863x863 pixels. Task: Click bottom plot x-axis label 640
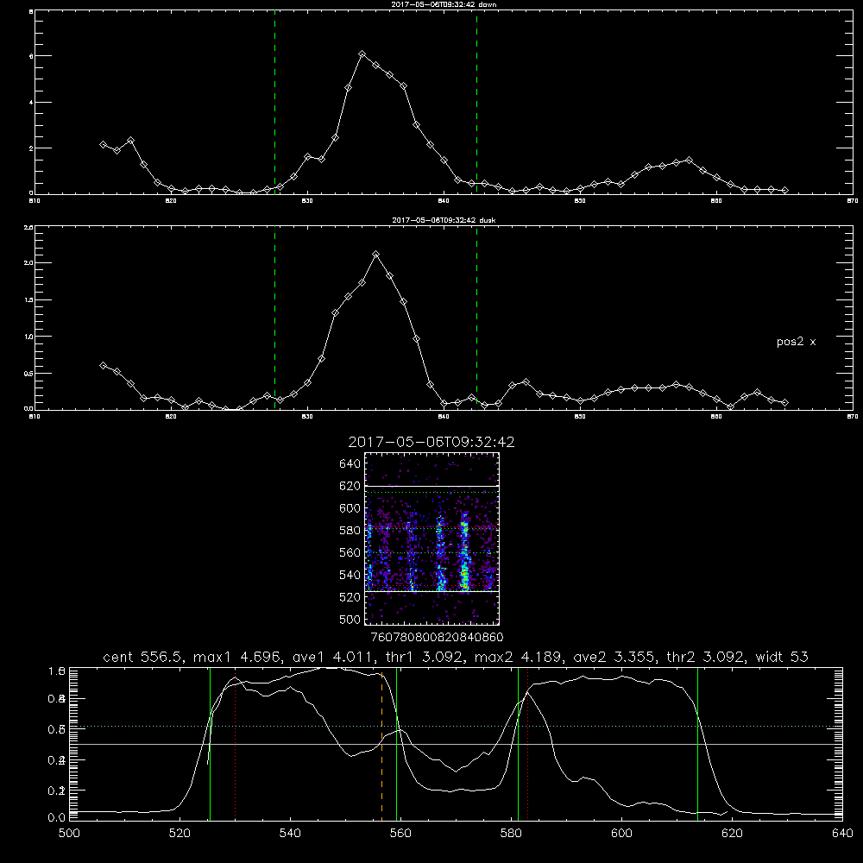pos(842,834)
